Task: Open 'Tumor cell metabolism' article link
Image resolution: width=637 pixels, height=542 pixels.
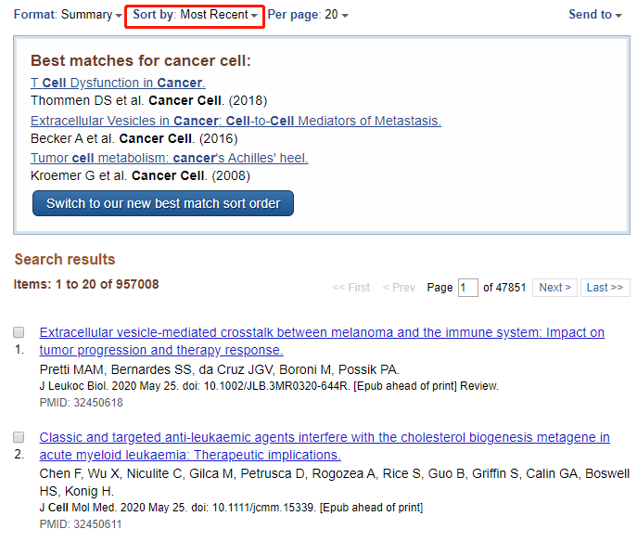Action: point(170,158)
